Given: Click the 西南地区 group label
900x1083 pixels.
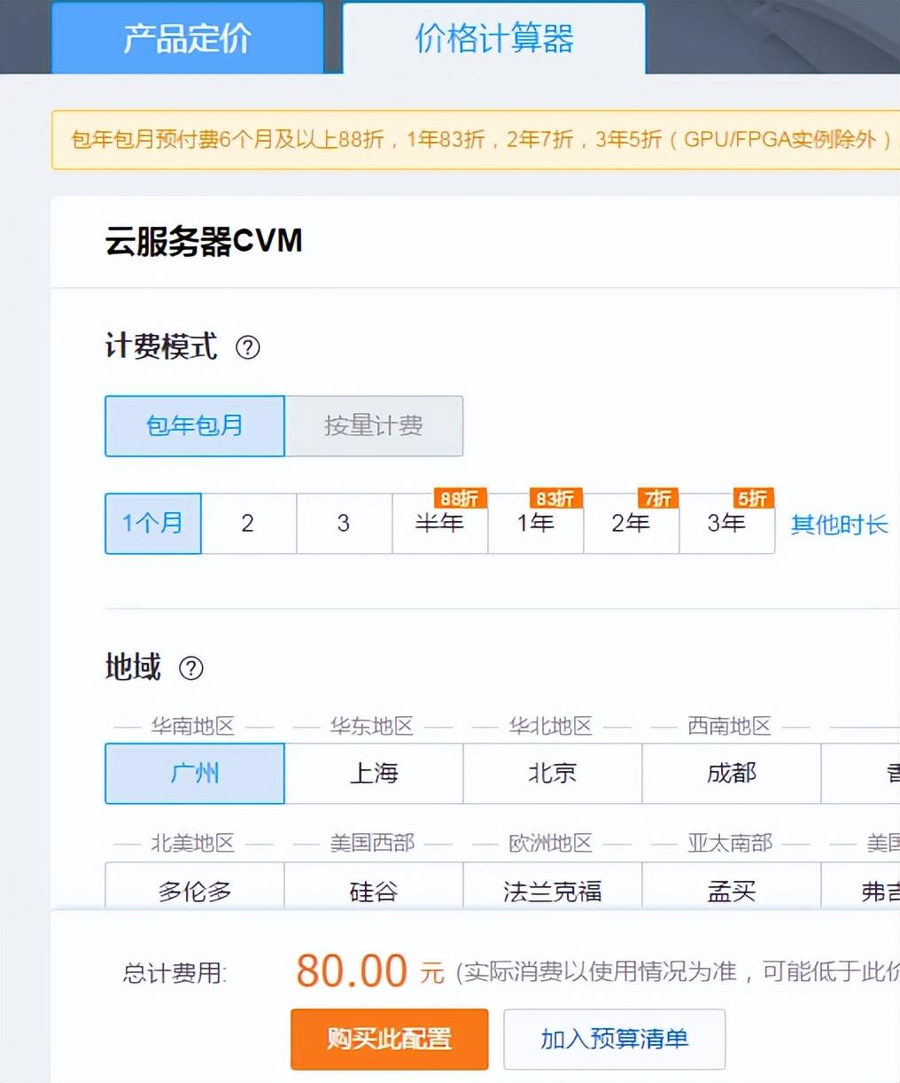Looking at the screenshot, I should click(730, 726).
